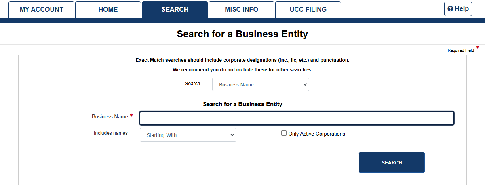485x187 pixels.
Task: Click the Includes names label
Action: [111, 133]
